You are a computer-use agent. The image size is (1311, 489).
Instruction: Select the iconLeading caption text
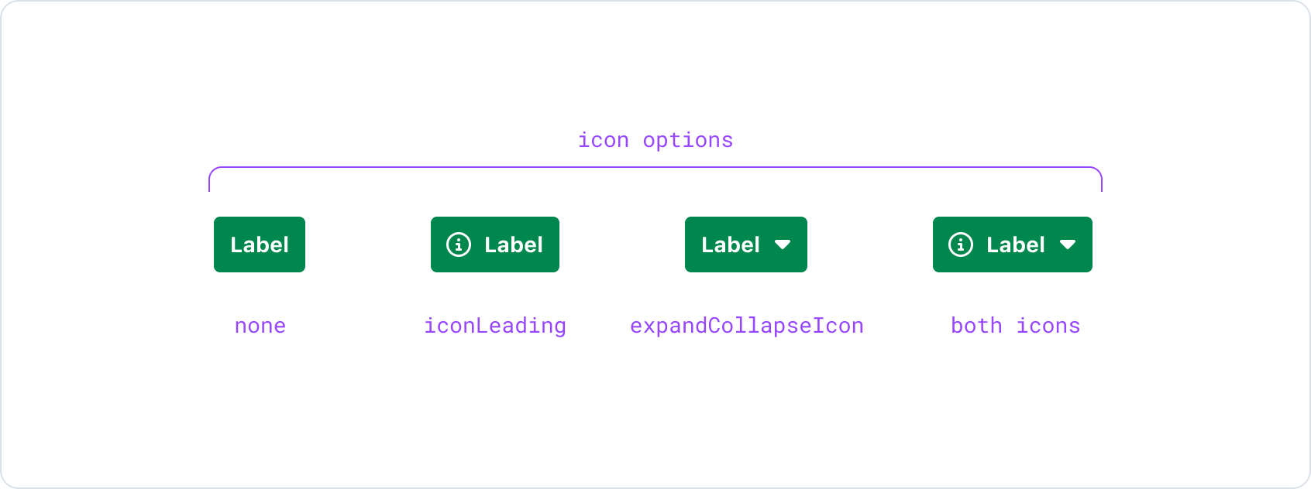[x=495, y=326]
